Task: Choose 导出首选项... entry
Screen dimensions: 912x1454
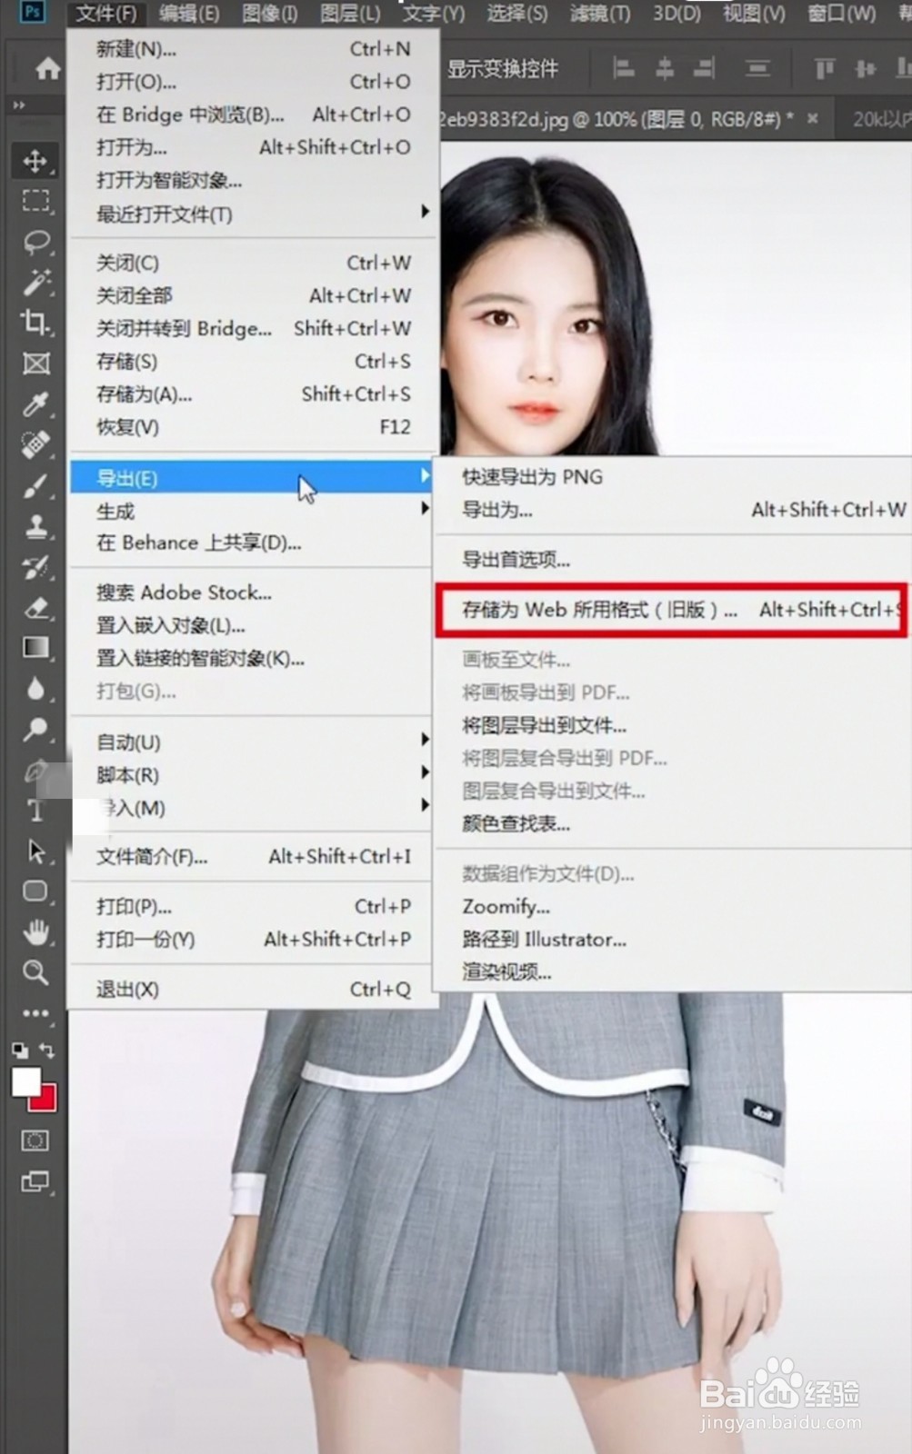Action: click(x=673, y=559)
